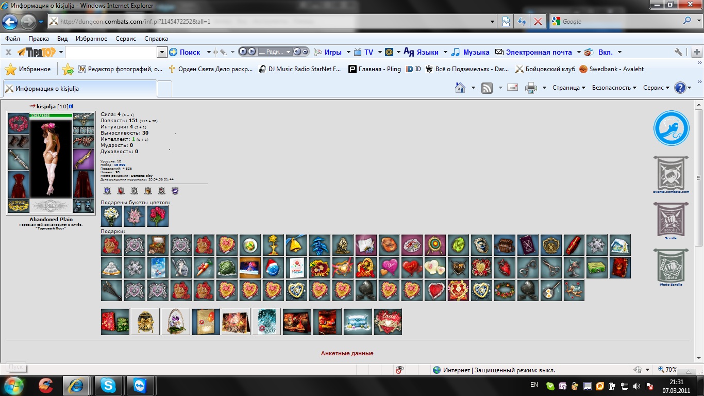Click the green gem gift icon
The height and width of the screenshot is (396, 704).
(x=458, y=245)
